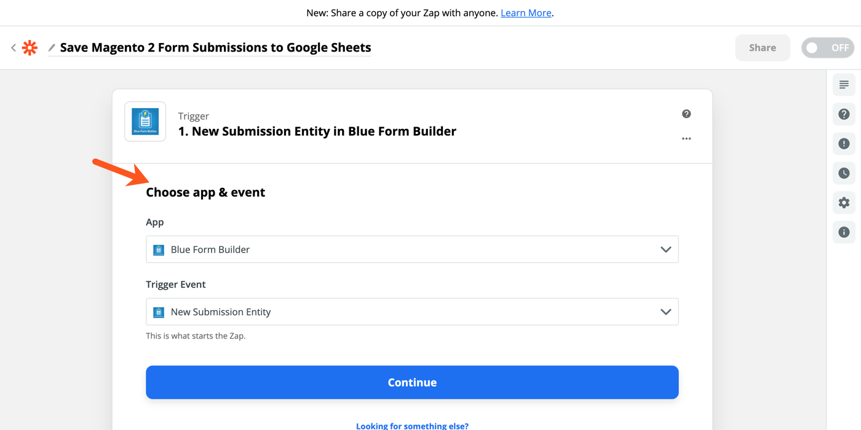Image resolution: width=861 pixels, height=430 pixels.
Task: Edit the Zap title with the pencil icon
Action: pyautogui.click(x=52, y=47)
